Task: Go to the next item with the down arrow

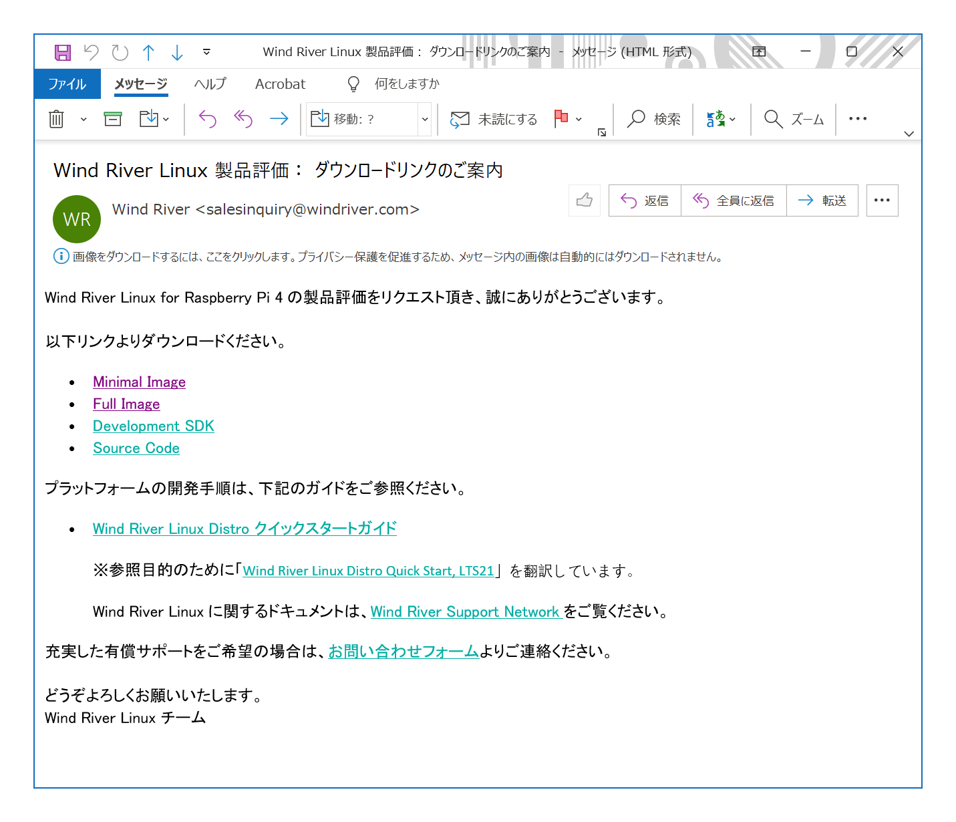Action: tap(177, 52)
